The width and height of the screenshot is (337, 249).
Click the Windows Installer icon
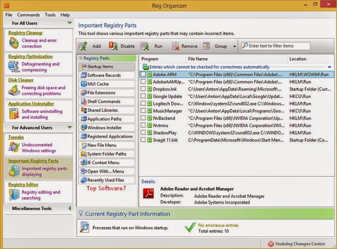(84, 128)
